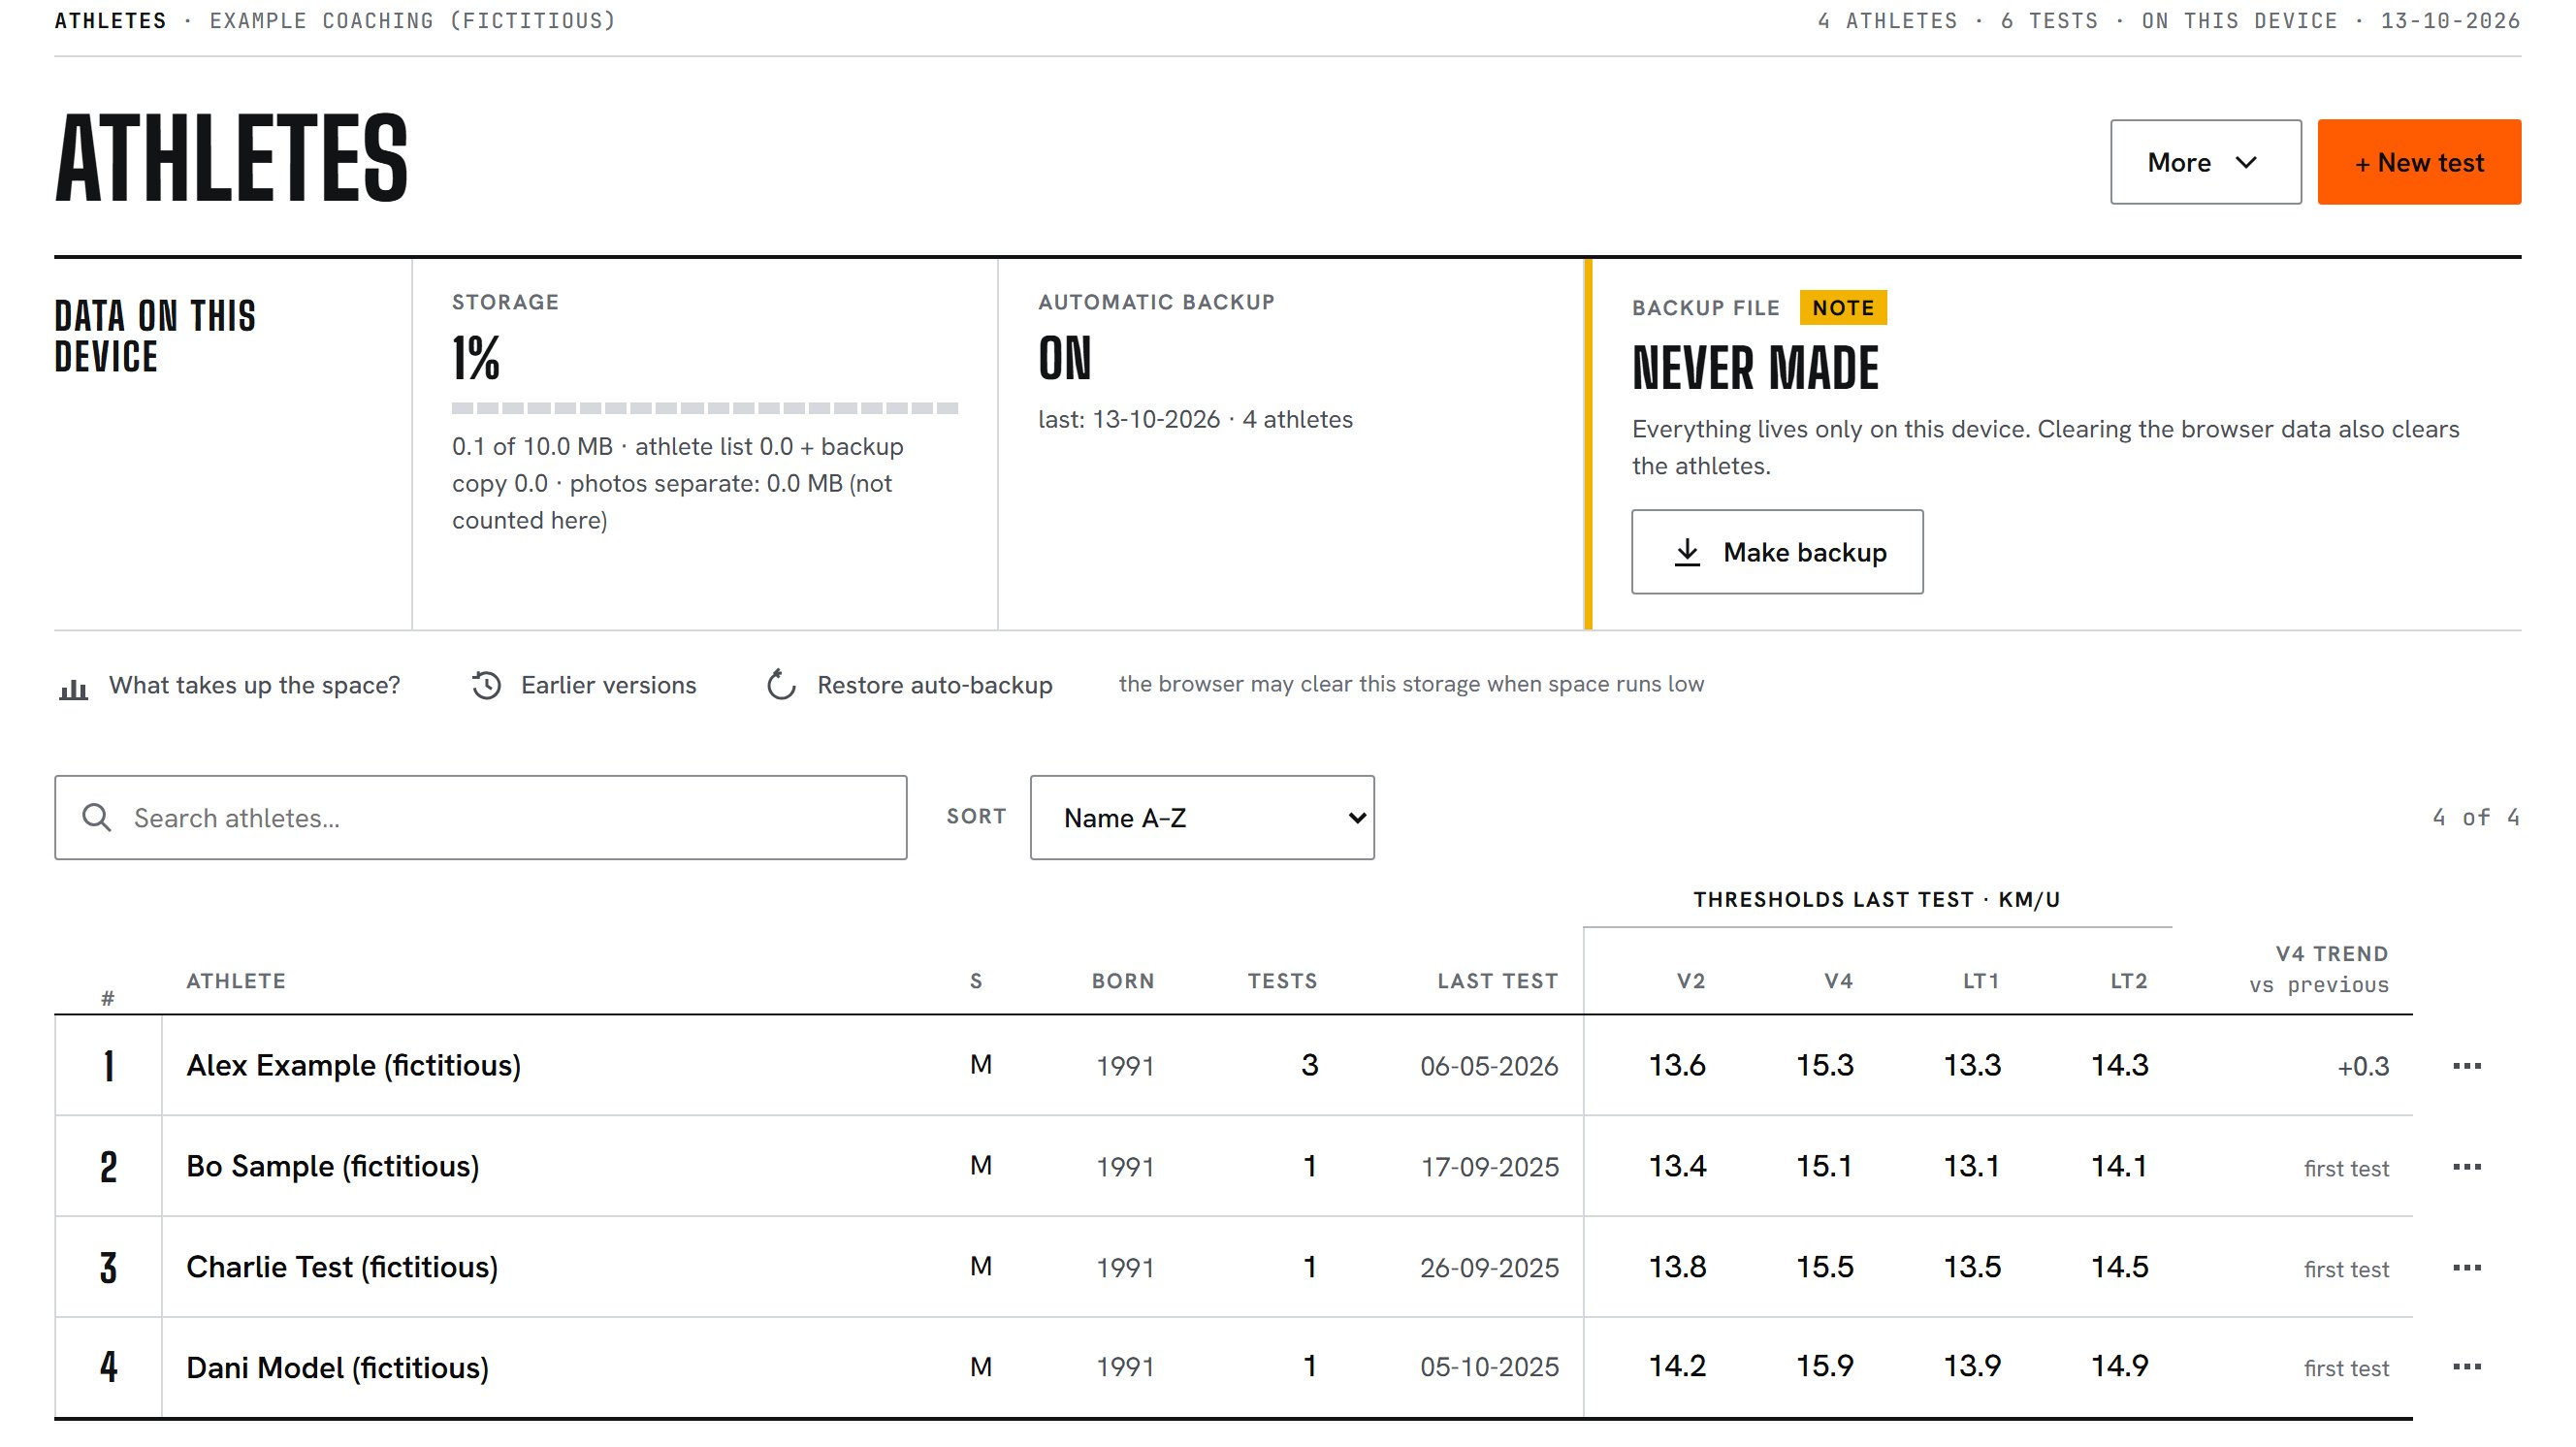Click the LAST TEST column header
This screenshot has height=1447, width=2576.
click(1498, 981)
